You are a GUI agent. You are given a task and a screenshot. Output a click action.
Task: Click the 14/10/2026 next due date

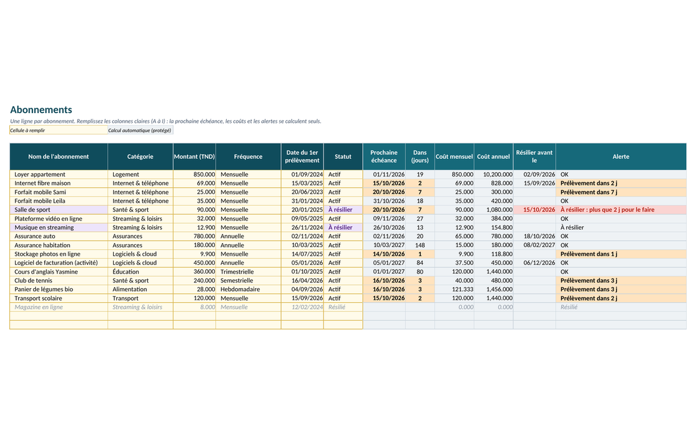[384, 254]
